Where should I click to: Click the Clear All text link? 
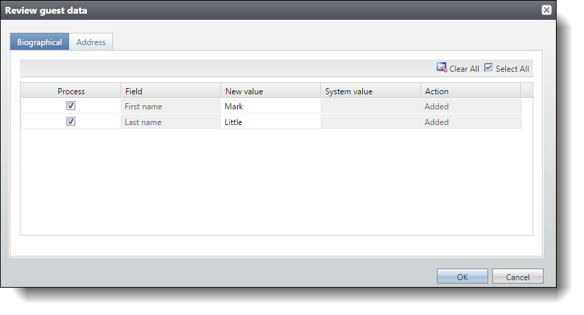(x=464, y=69)
